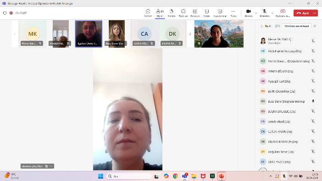Open the Kişiler participants panel
Screen dimensions: 322x181
pyautogui.click(x=160, y=13)
